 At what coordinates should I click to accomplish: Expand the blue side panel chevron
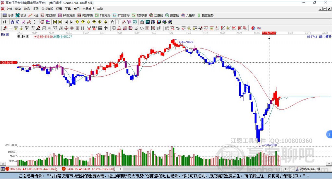pyautogui.click(x=329, y=134)
